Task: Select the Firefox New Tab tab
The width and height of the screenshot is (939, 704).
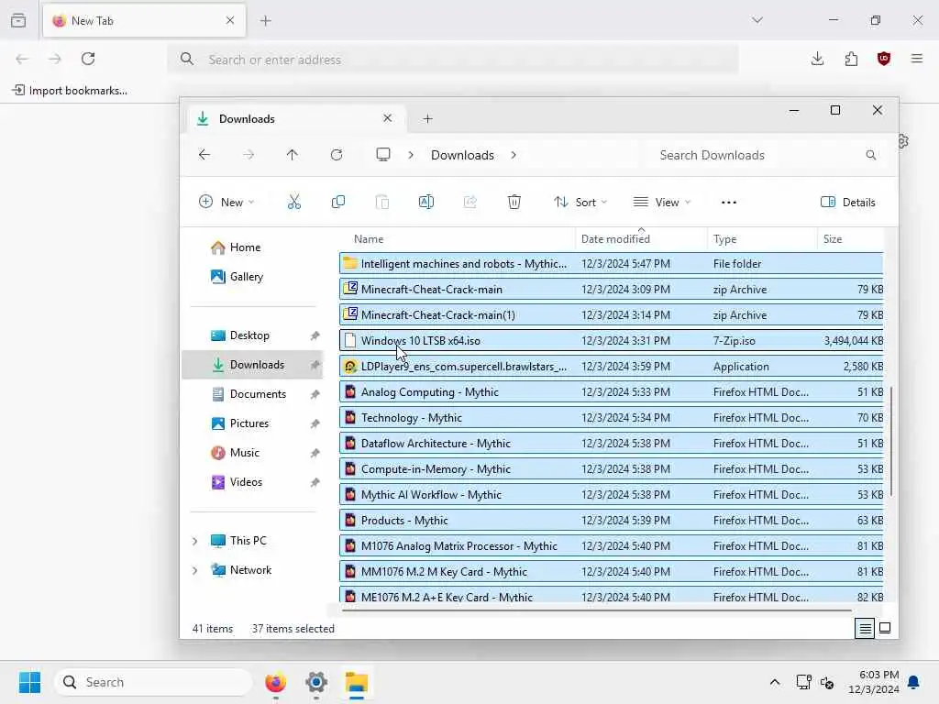Action: coord(144,21)
